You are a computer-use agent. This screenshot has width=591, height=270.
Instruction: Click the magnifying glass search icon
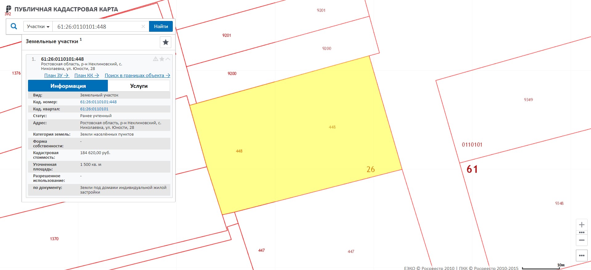[x=14, y=26]
